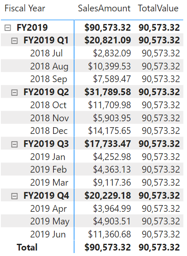
Task: Select the 2018 Jul month row
Action: point(92,53)
